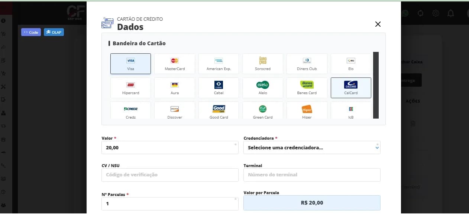Choose MasterCard as card brand
The width and height of the screenshot is (469, 219).
(x=175, y=64)
